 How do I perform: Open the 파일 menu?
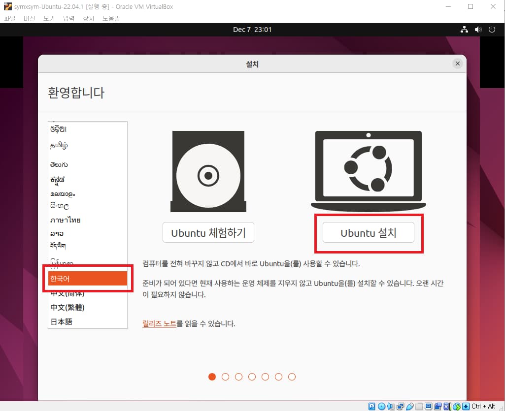(x=10, y=18)
